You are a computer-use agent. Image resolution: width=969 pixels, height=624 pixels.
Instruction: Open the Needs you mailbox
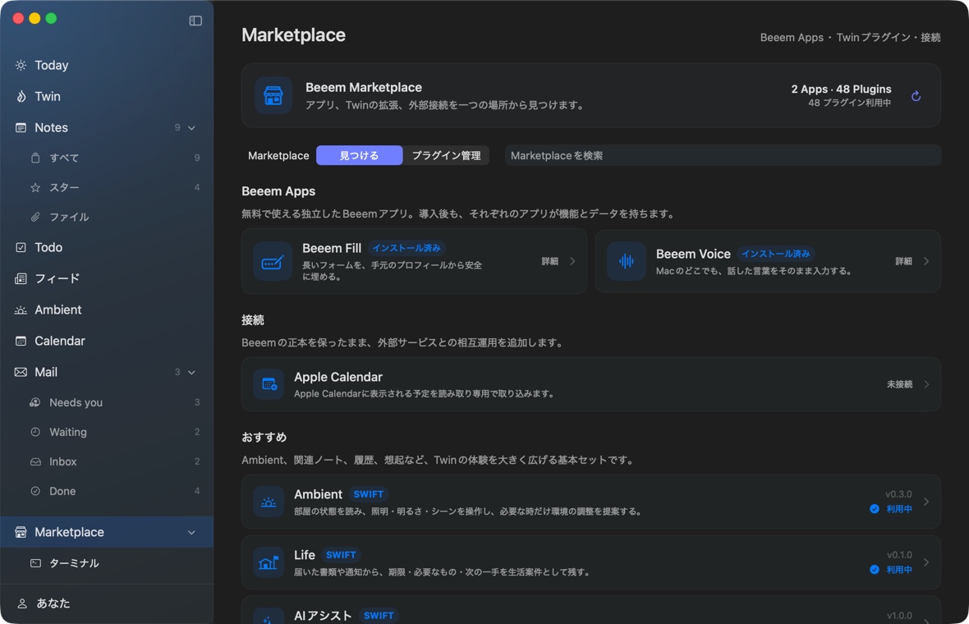point(107,402)
